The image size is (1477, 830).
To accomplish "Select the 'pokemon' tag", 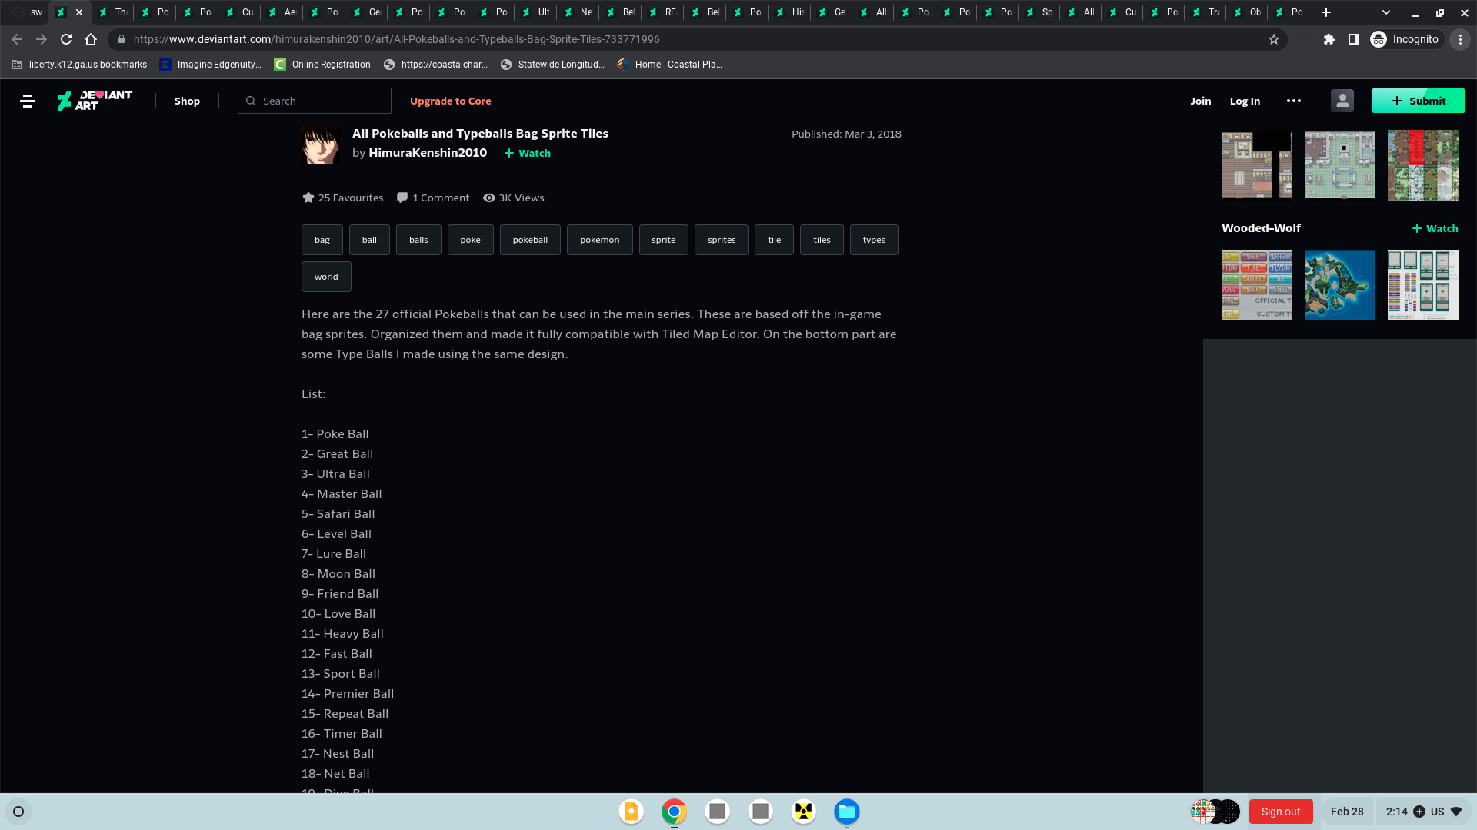I will pyautogui.click(x=599, y=240).
